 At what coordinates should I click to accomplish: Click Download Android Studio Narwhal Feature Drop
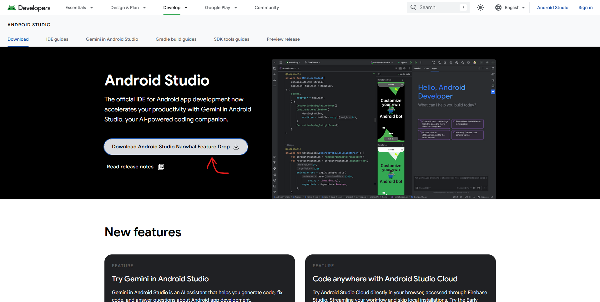175,146
